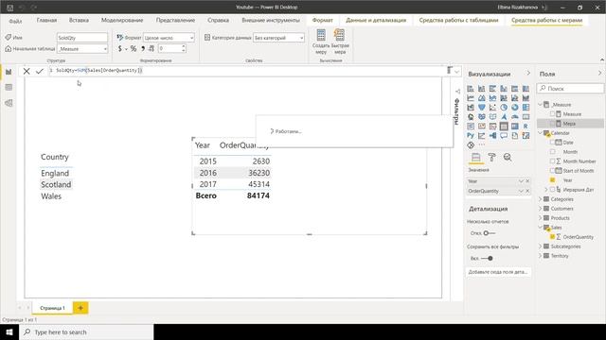Toggle the Несколько отчетов switch
606x340 pixels.
489,233
